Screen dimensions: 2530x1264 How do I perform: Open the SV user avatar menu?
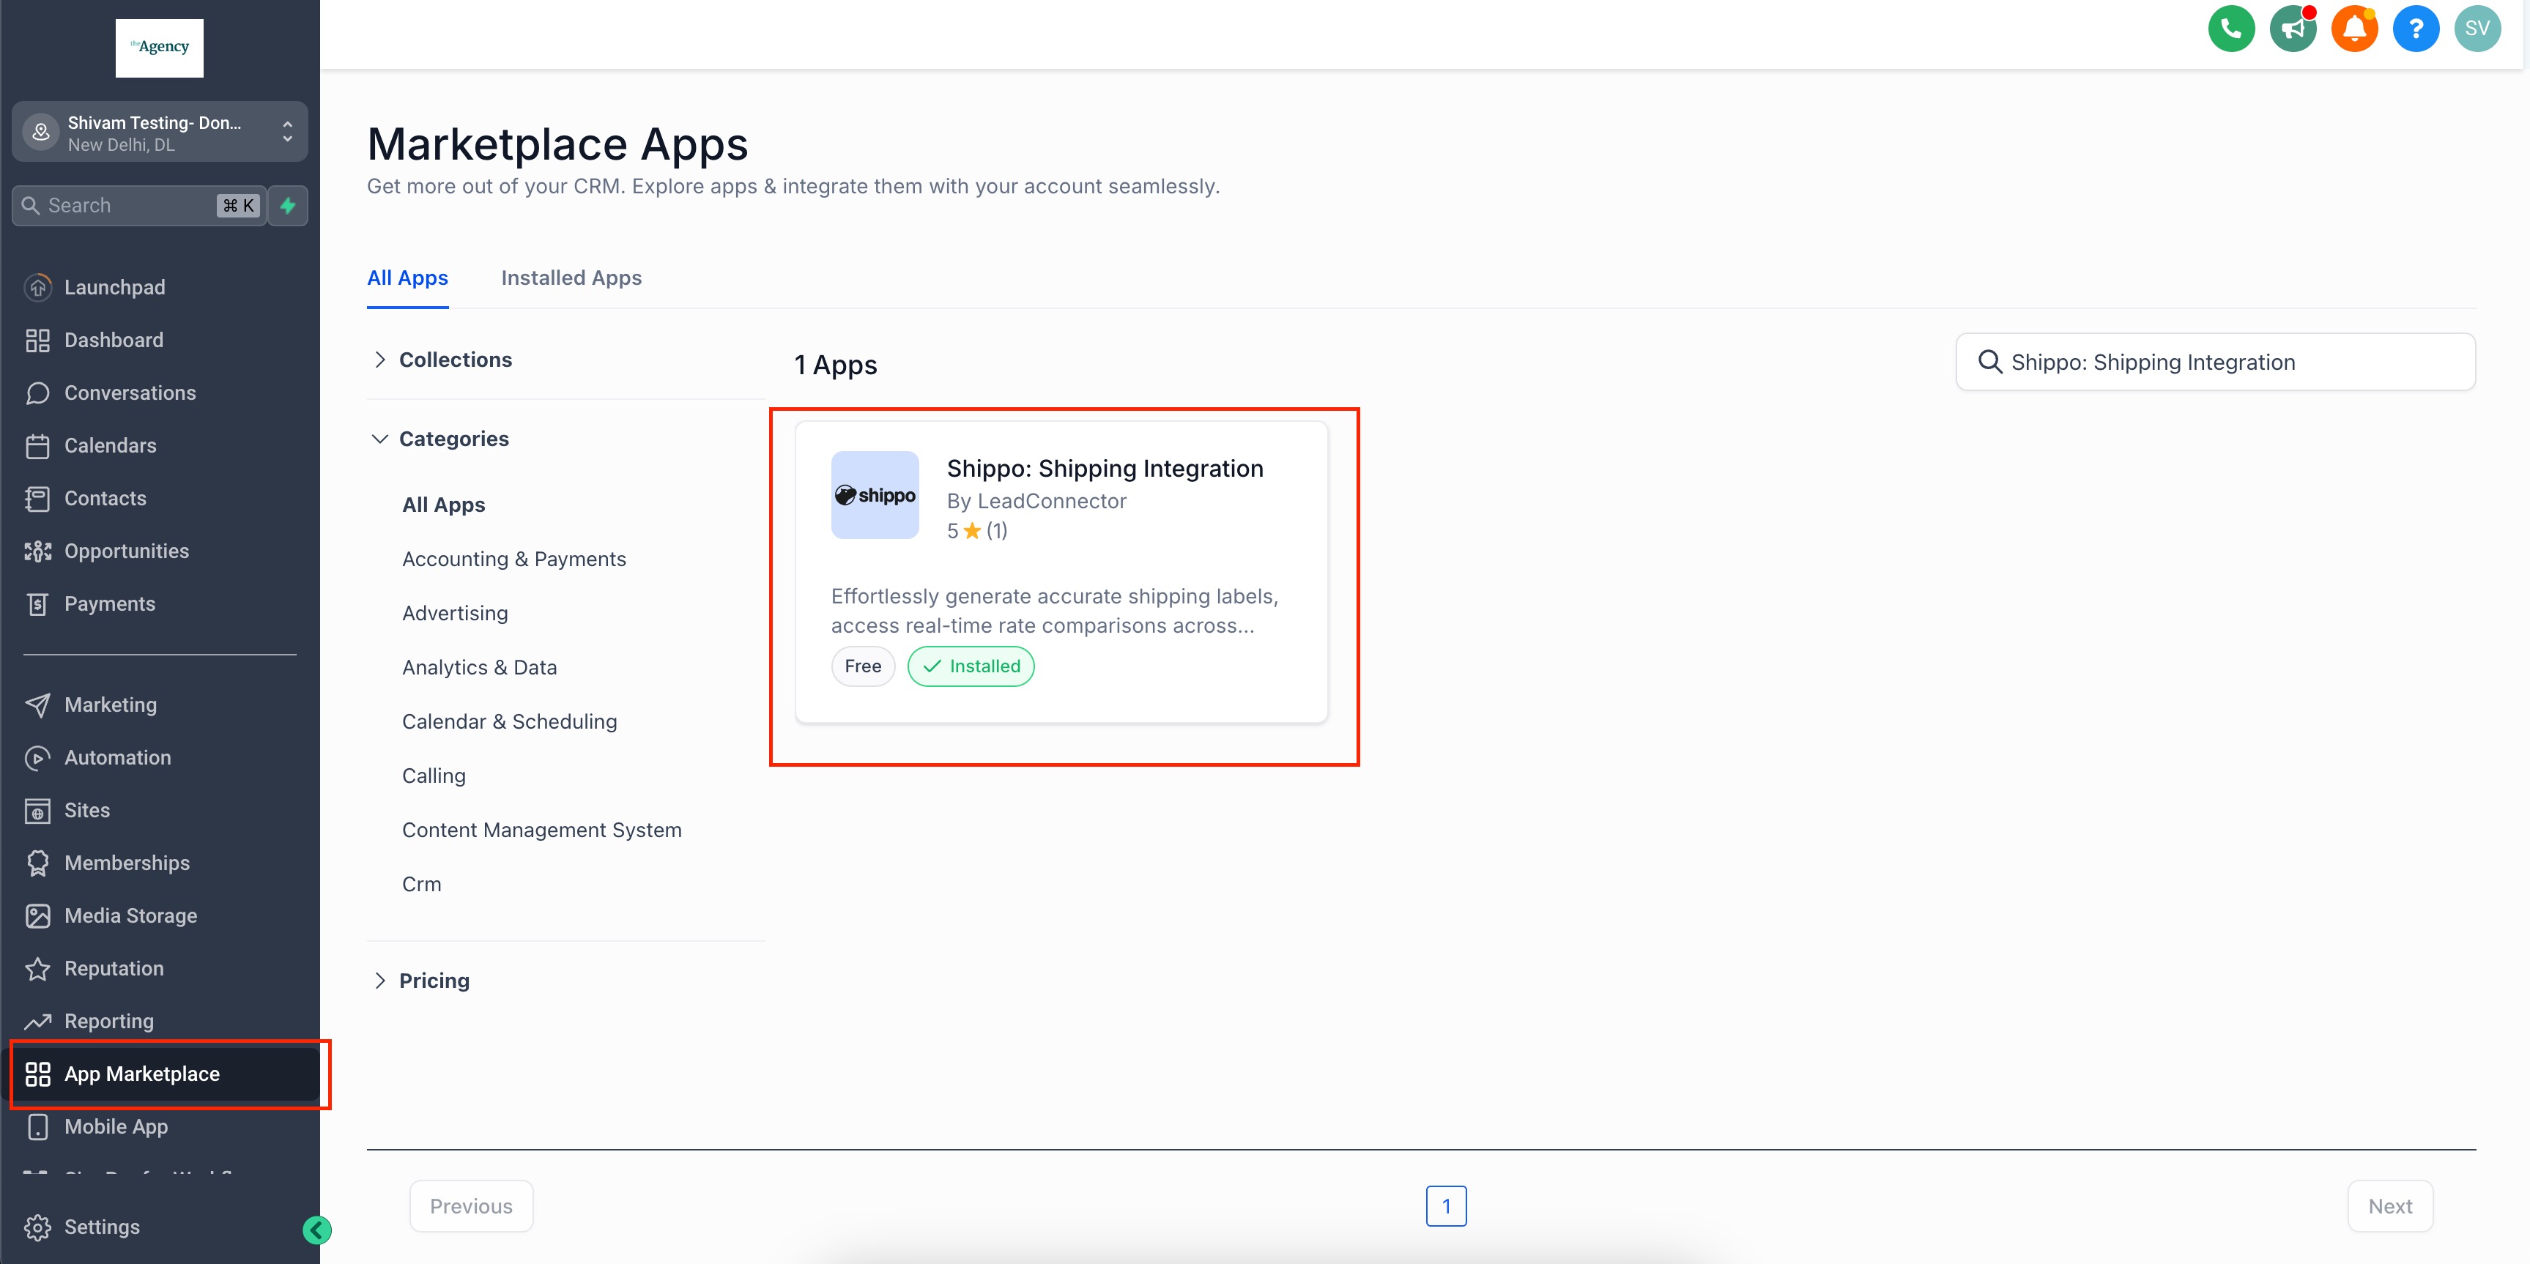pyautogui.click(x=2476, y=28)
